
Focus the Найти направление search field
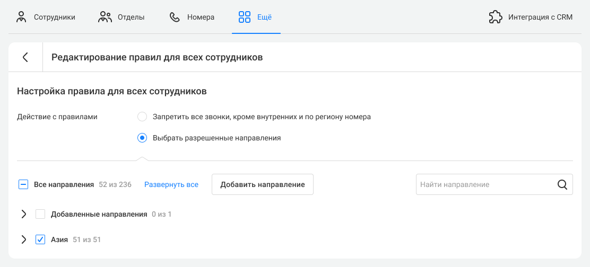pos(494,184)
